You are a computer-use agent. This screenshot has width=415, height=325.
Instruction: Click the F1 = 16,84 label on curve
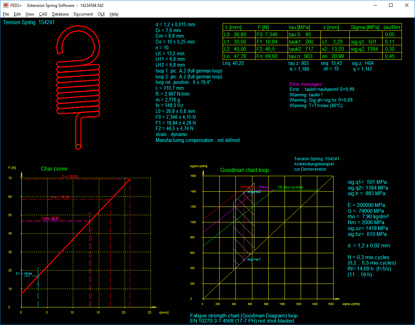coord(24,274)
